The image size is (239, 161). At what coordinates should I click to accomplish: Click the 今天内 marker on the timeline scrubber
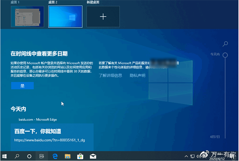tap(225, 55)
